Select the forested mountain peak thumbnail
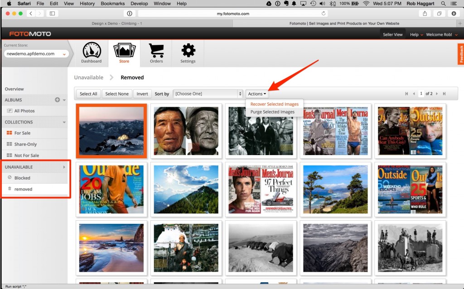 pos(186,189)
